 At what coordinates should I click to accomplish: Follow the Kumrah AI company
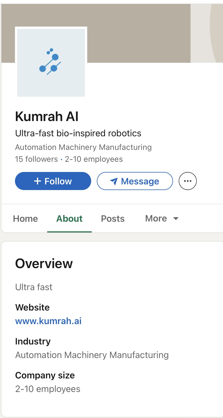[53, 181]
